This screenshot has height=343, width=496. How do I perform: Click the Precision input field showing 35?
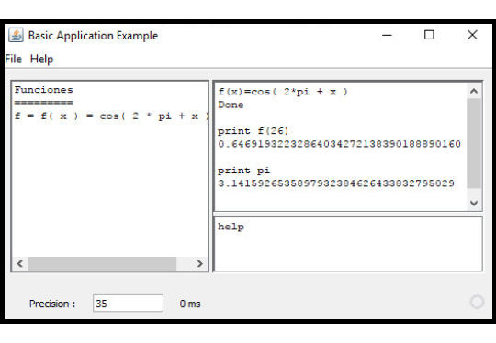[128, 304]
